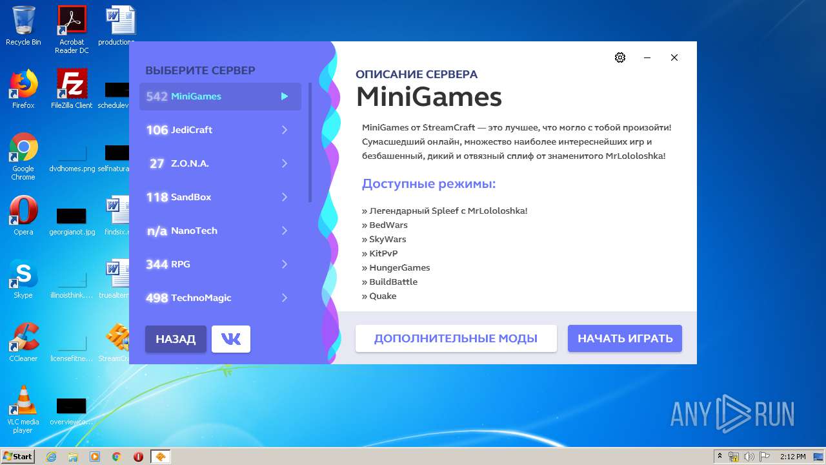This screenshot has height=465, width=826.
Task: Open Internet Explorer in the taskbar
Action: pyautogui.click(x=52, y=457)
